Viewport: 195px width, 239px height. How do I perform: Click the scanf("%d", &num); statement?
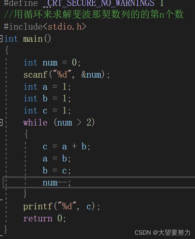(67, 75)
